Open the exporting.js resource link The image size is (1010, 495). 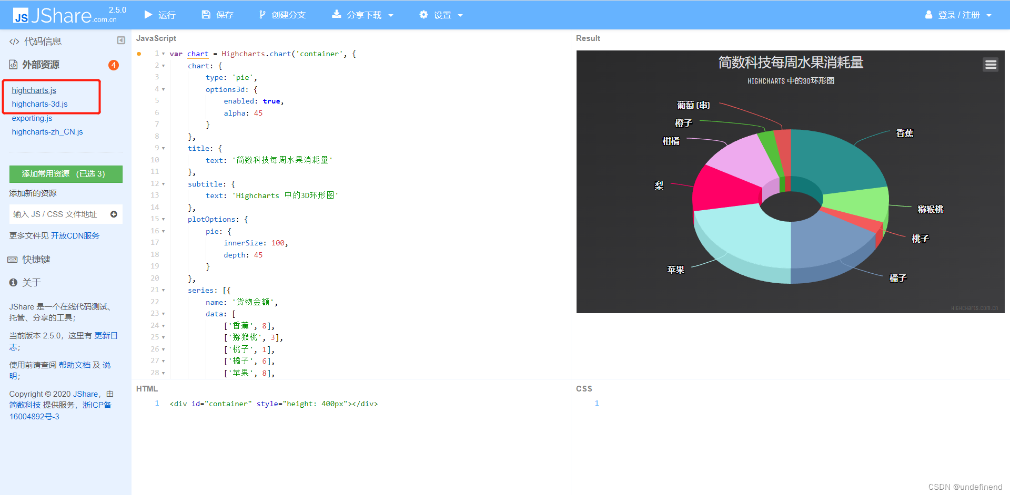32,118
